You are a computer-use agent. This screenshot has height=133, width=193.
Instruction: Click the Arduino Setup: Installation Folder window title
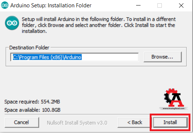click(51, 5)
